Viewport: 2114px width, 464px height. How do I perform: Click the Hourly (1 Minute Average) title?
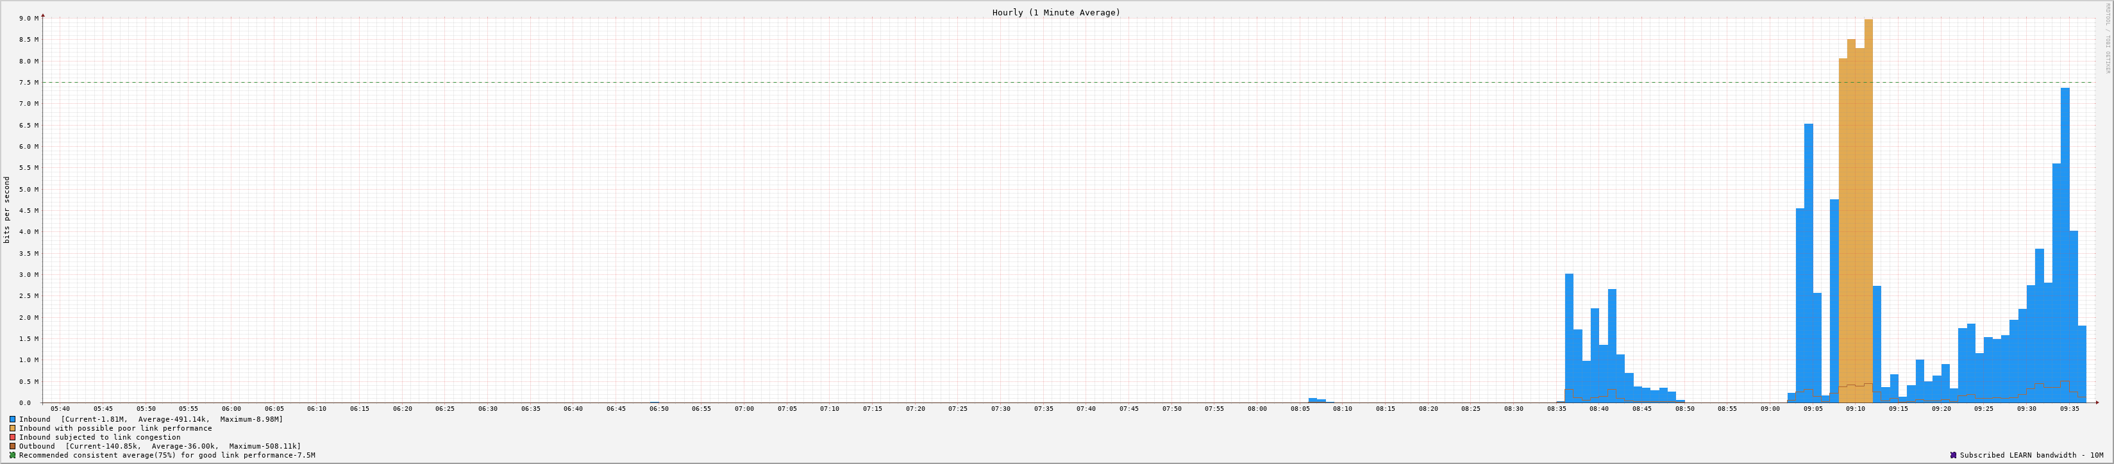tap(1055, 12)
